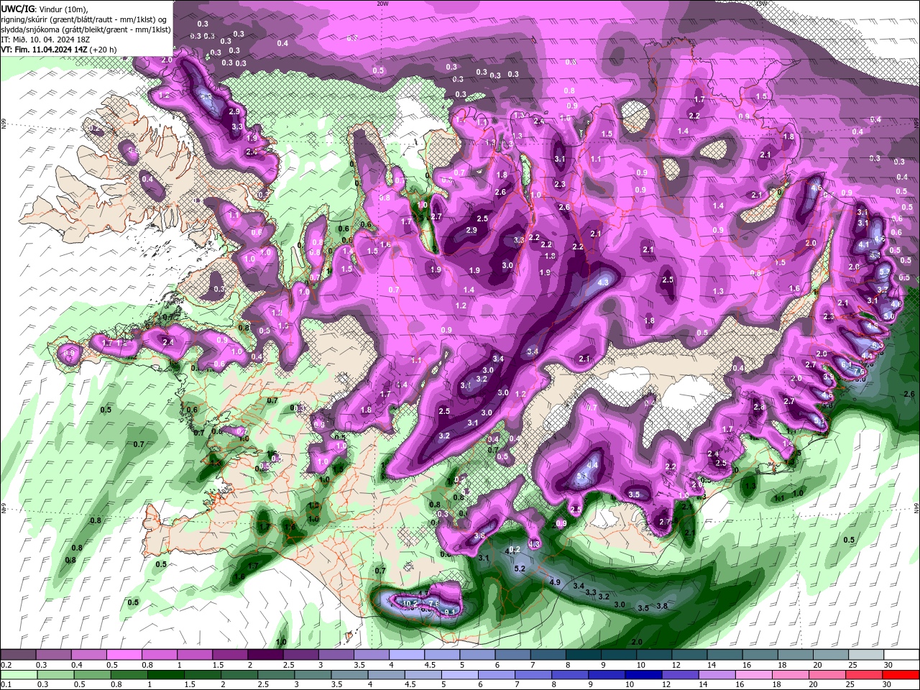This screenshot has width=920, height=690.
Task: Pick the lower legend swatch between 20 and 25
Action: (828, 675)
